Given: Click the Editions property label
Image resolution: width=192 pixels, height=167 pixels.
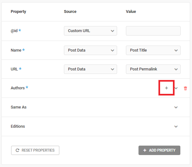Looking at the screenshot, I should point(18,126).
